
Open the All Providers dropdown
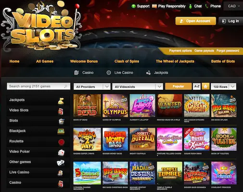(92, 86)
